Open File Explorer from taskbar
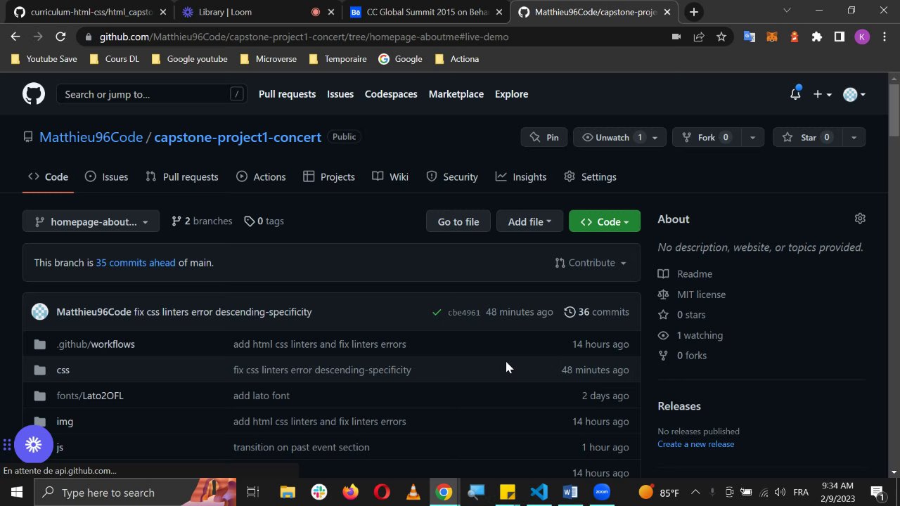Screen dimensions: 900x506 288,492
